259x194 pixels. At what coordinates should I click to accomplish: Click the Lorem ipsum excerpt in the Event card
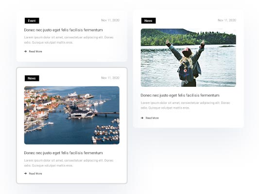[x=69, y=40]
